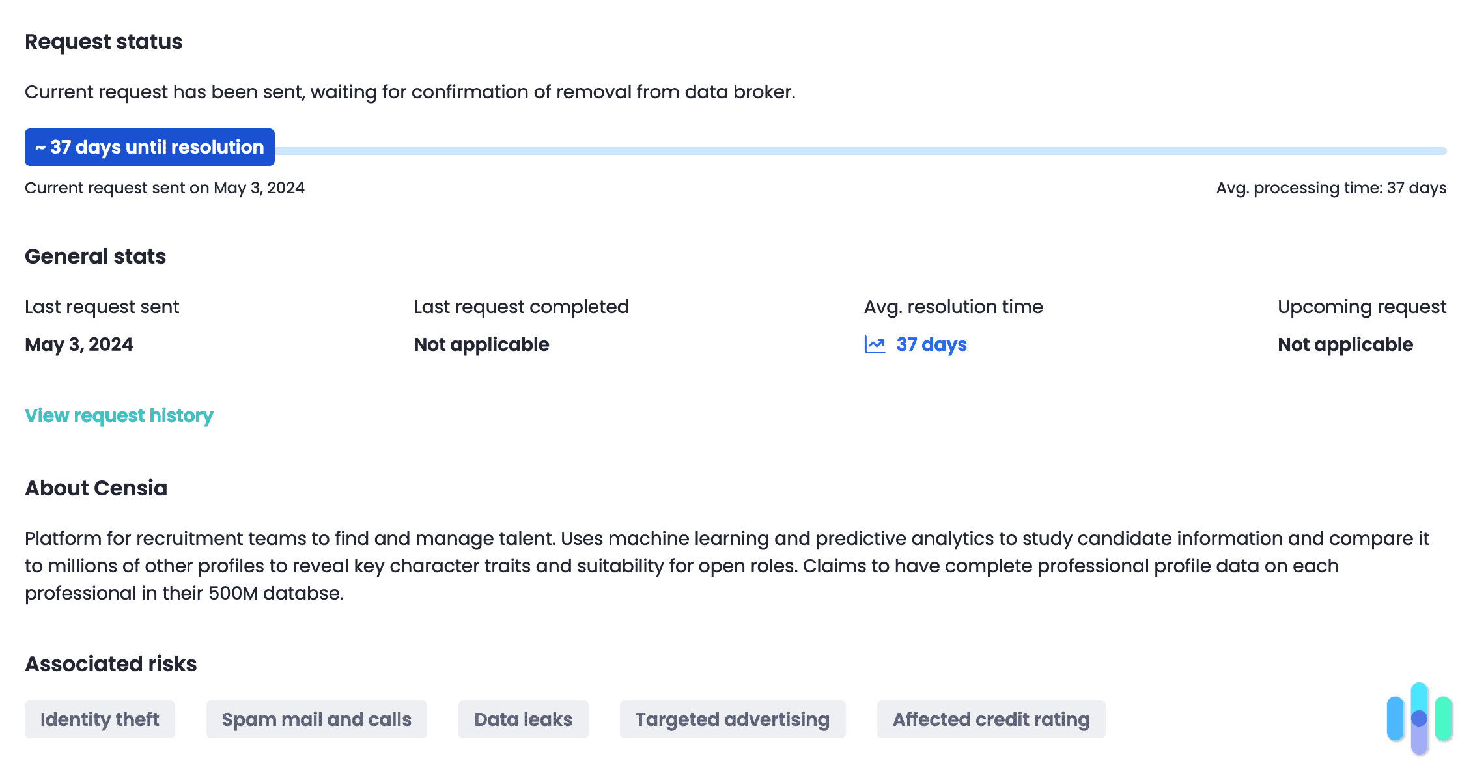This screenshot has height=776, width=1473.
Task: Select the Identity theft risk tag
Action: pos(99,719)
